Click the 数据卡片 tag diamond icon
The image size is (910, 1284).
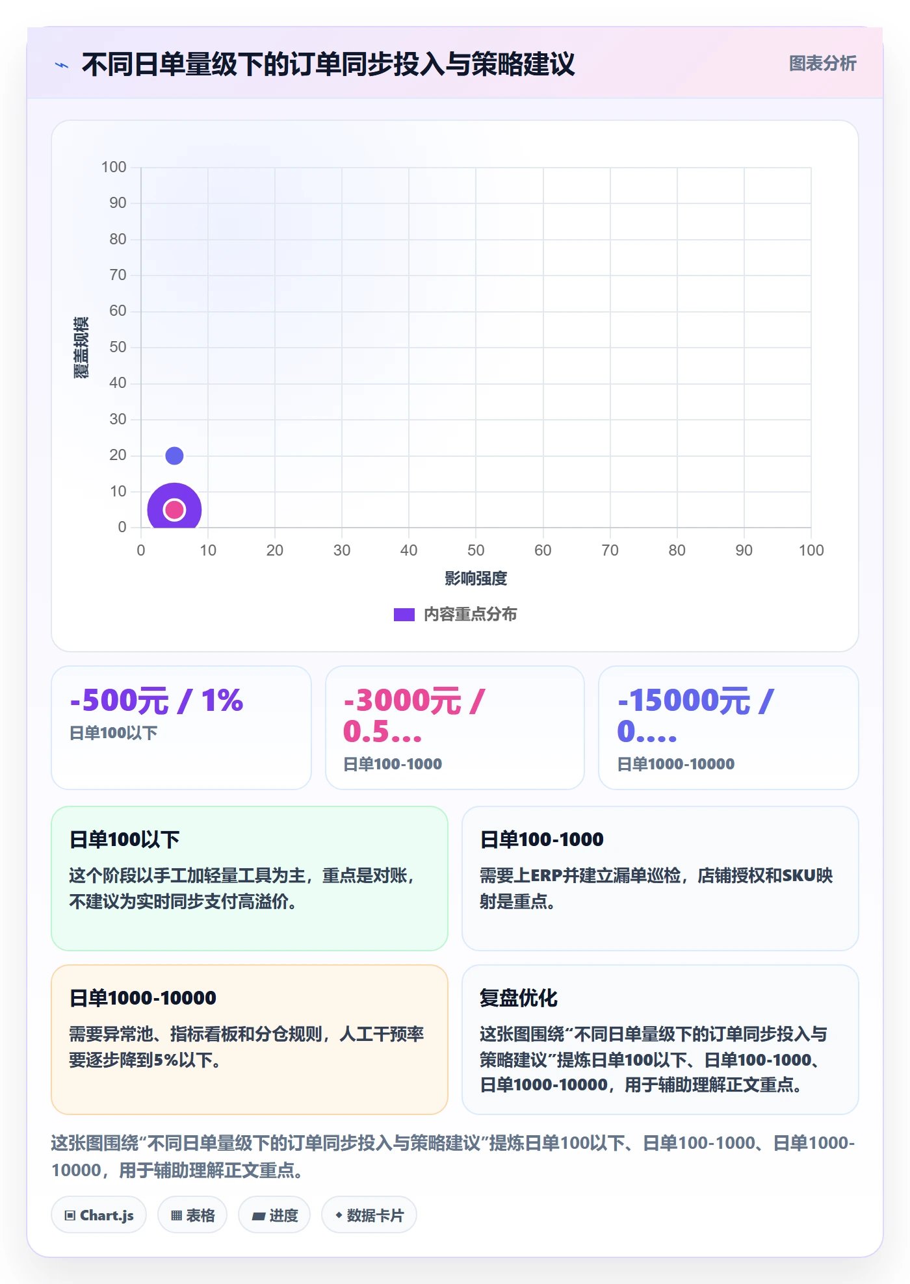(x=339, y=1214)
